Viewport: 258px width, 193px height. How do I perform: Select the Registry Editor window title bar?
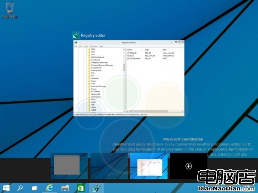129,42
